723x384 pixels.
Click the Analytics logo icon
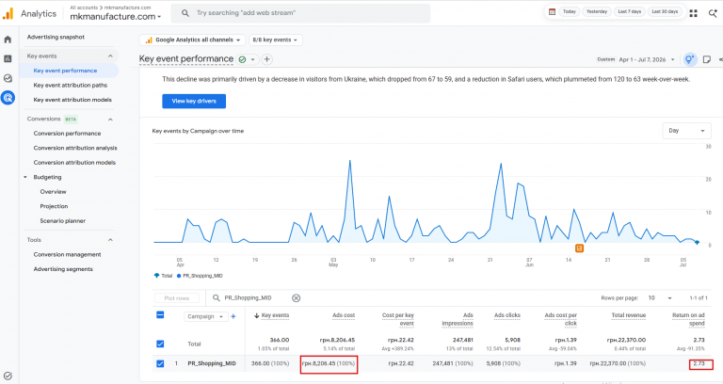pyautogui.click(x=8, y=14)
